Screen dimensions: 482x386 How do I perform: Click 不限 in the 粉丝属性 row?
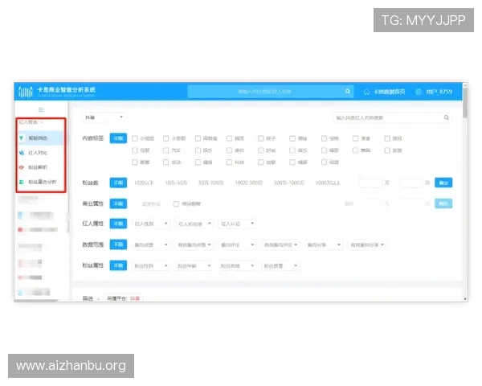point(118,265)
